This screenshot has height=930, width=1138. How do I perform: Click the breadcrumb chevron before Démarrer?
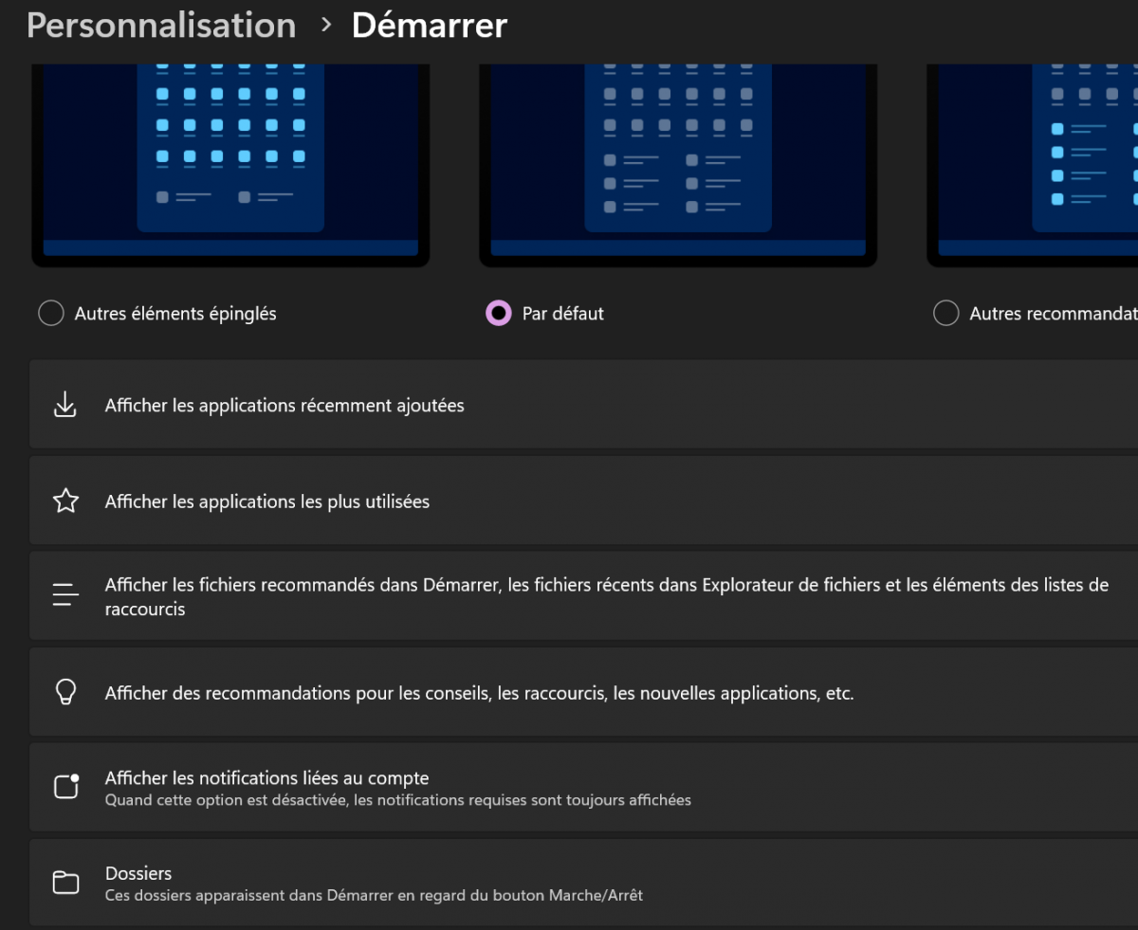(x=326, y=26)
